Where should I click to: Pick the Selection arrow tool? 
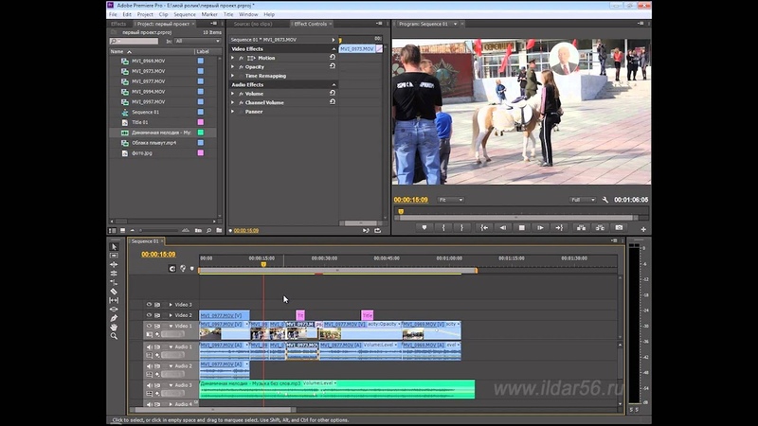click(114, 247)
